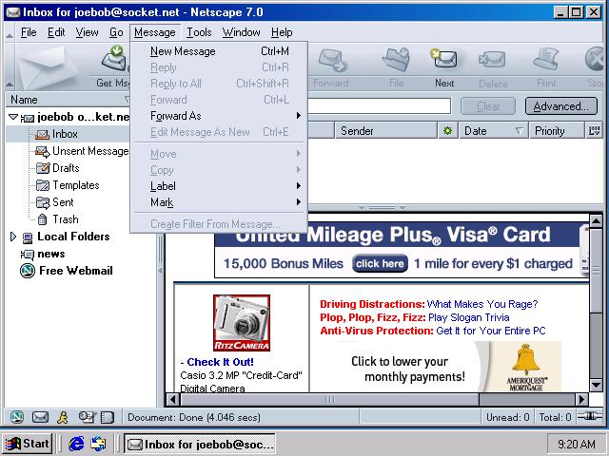Screen dimensions: 609x456
Task: Open 'Get It for Your Entire PC' link
Action: [x=491, y=331]
